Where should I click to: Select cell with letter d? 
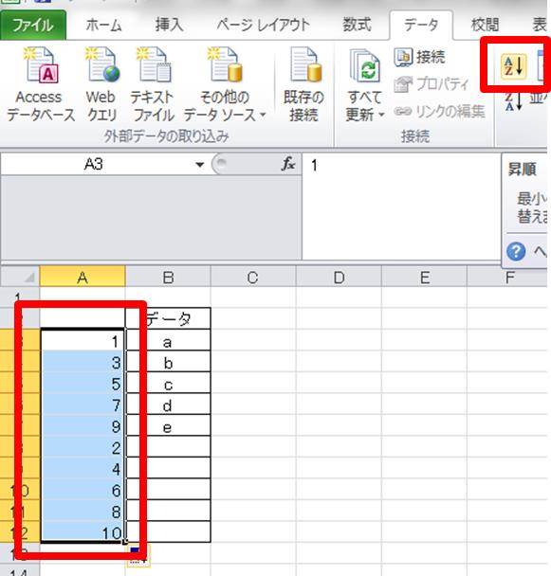coord(168,405)
